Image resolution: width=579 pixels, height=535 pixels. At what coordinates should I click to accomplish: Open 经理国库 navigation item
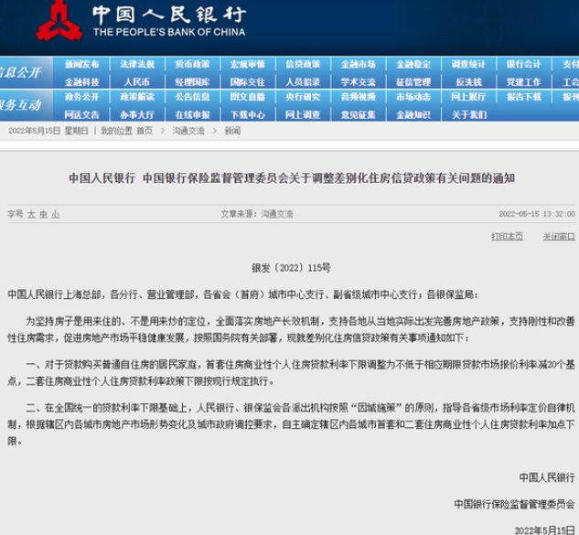[x=192, y=82]
